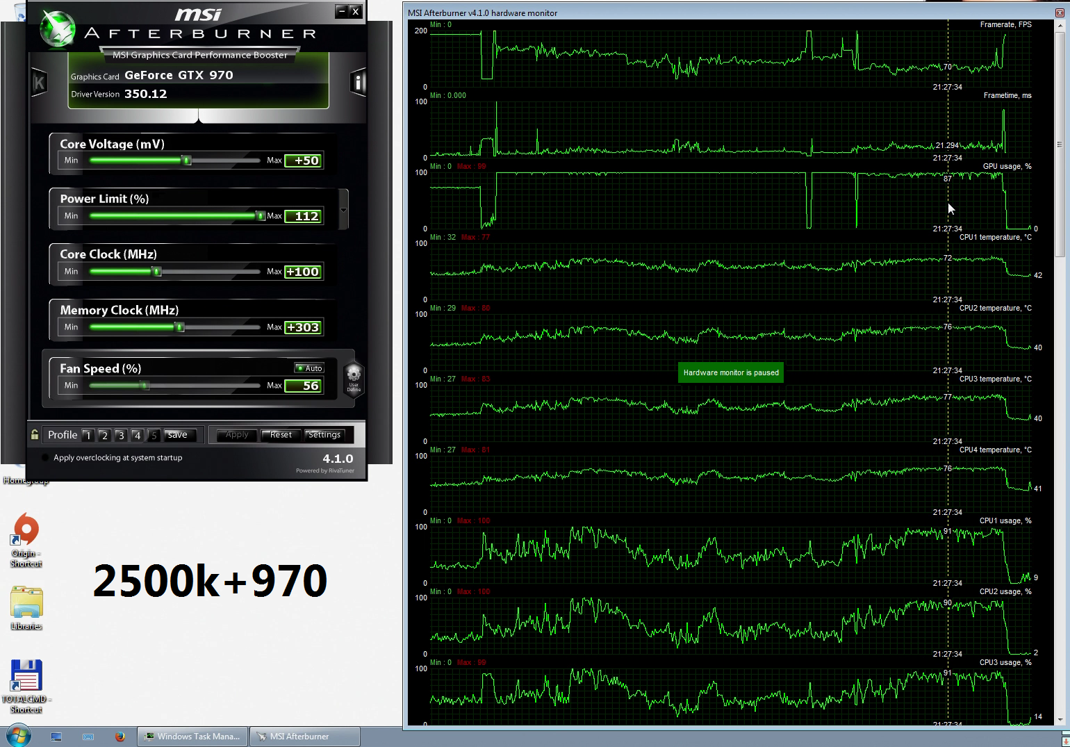Click the 'Framerate, FPS' graph label

click(x=1005, y=24)
